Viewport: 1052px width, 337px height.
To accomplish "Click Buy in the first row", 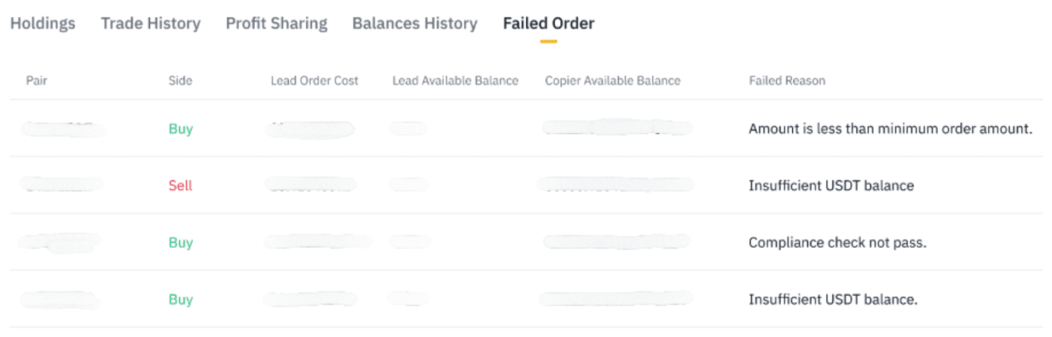I will [x=180, y=129].
